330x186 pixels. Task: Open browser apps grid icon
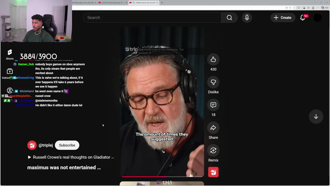(x=287, y=8)
